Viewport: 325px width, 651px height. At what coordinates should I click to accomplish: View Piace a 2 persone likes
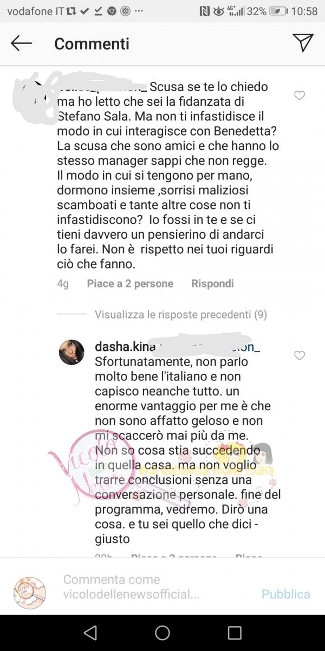pos(130,284)
